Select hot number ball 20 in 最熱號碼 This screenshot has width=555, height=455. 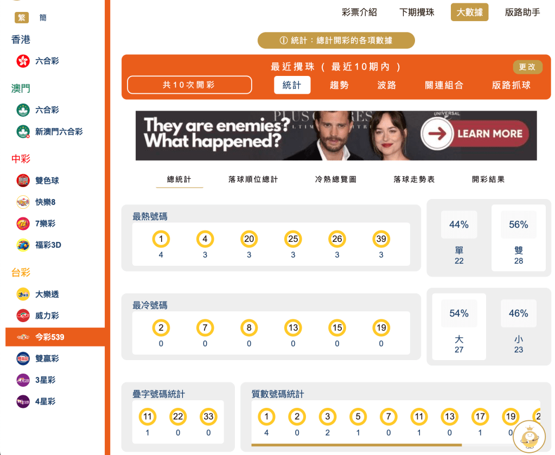(248, 239)
